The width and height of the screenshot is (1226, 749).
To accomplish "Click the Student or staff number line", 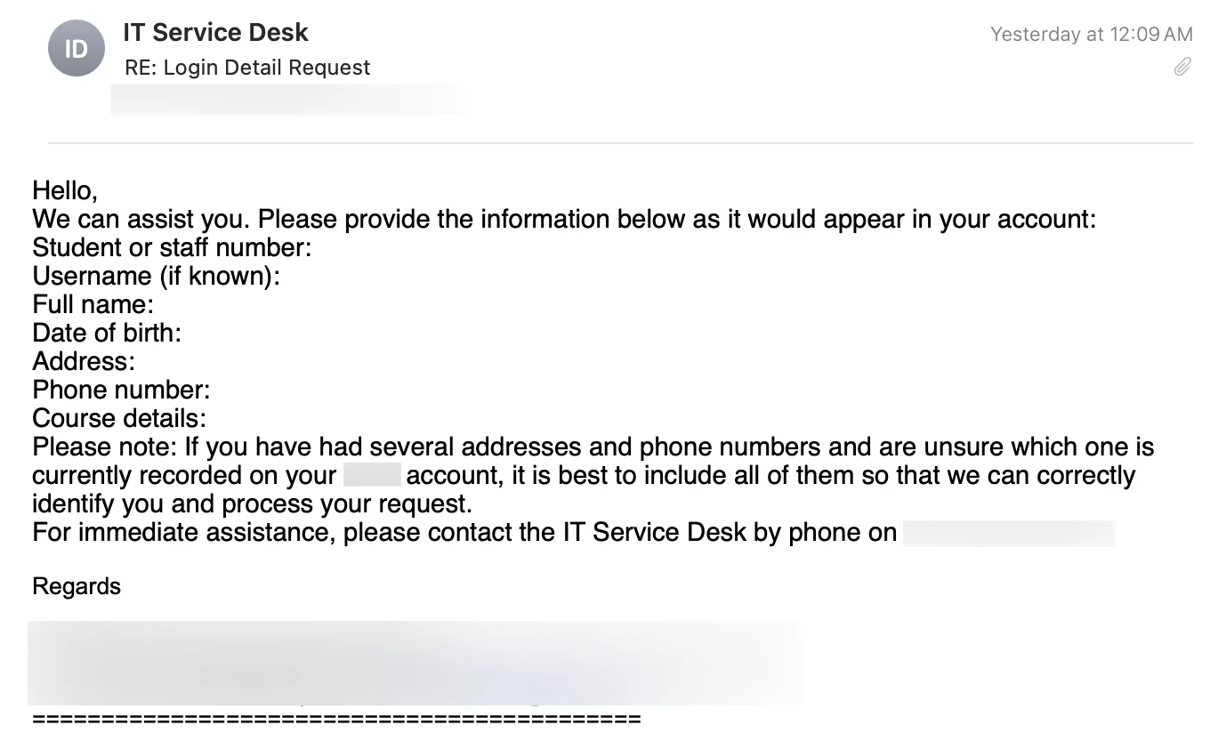I will pos(172,247).
